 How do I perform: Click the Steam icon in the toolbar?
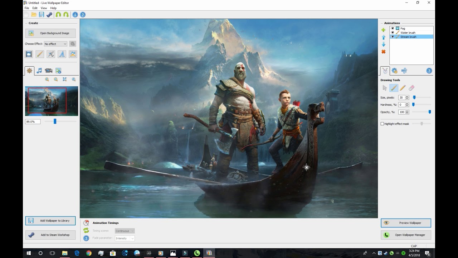(x=49, y=15)
